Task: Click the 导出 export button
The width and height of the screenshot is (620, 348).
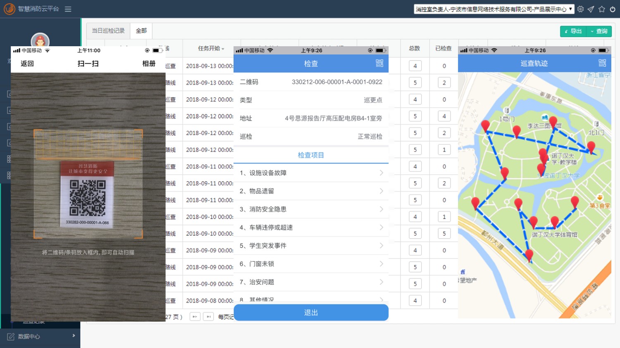Action: click(573, 31)
